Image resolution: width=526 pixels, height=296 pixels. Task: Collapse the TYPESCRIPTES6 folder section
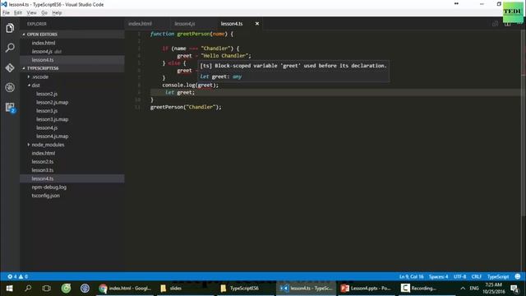(x=72, y=68)
